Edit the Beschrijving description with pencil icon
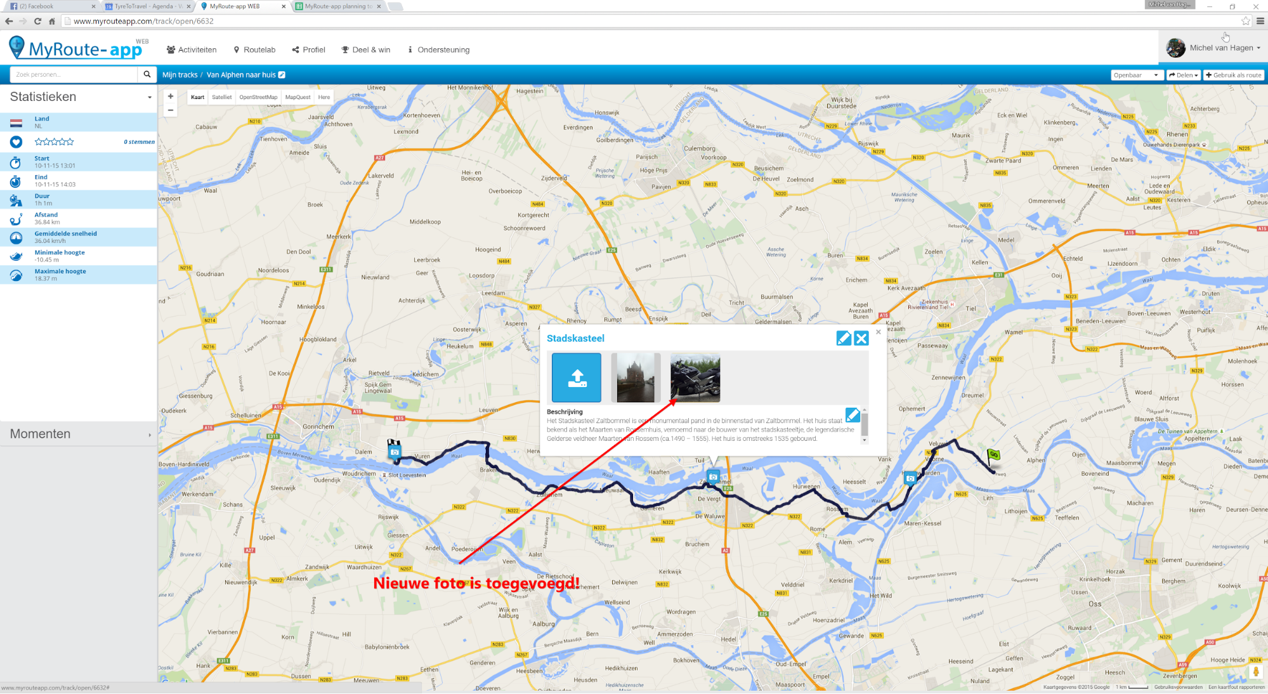This screenshot has height=694, width=1268. 853,415
